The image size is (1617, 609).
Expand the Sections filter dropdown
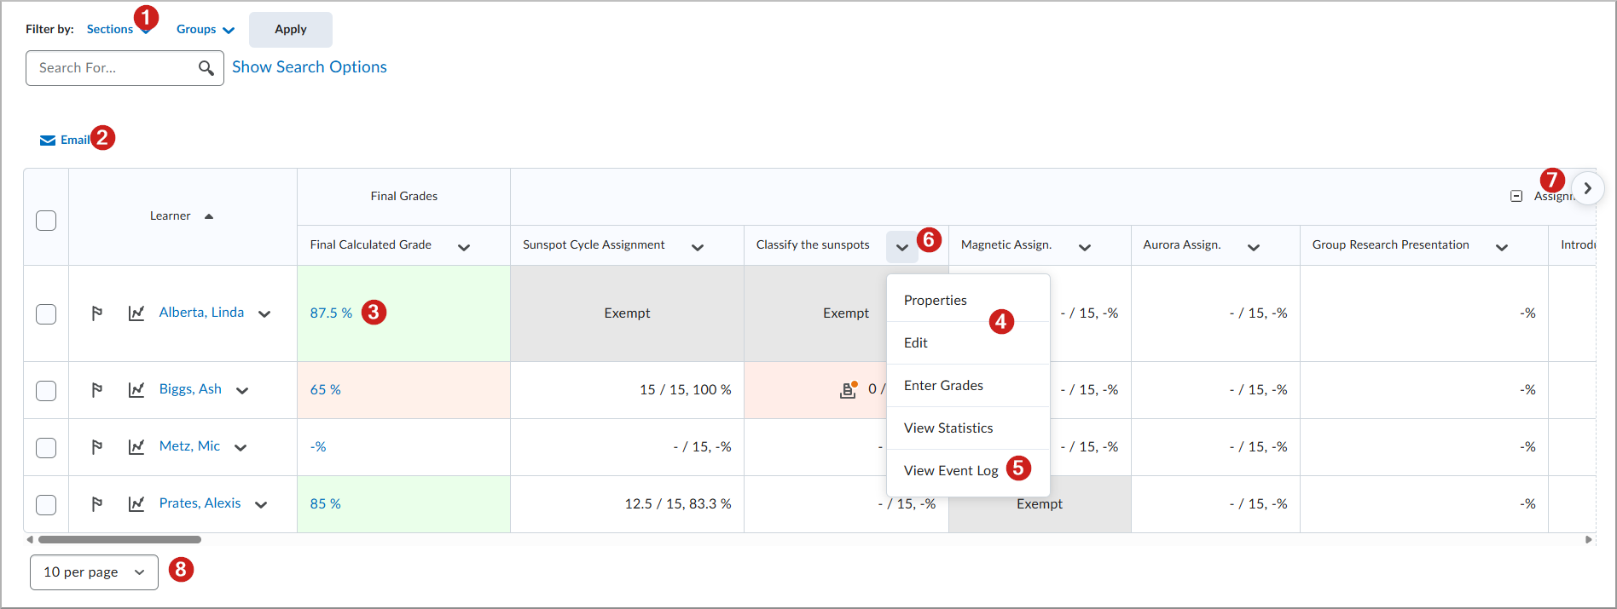click(118, 30)
